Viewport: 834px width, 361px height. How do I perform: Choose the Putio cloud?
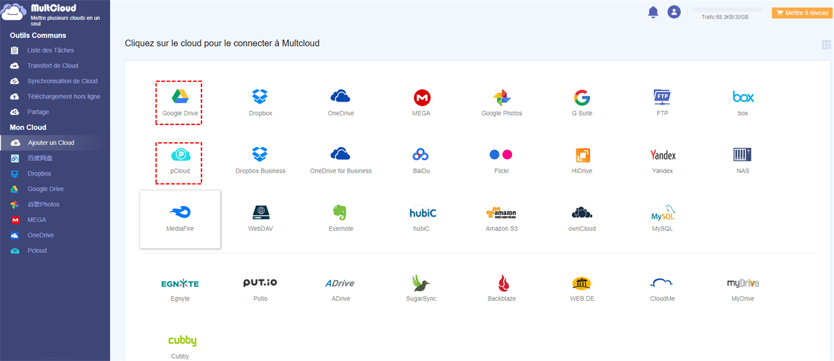260,282
